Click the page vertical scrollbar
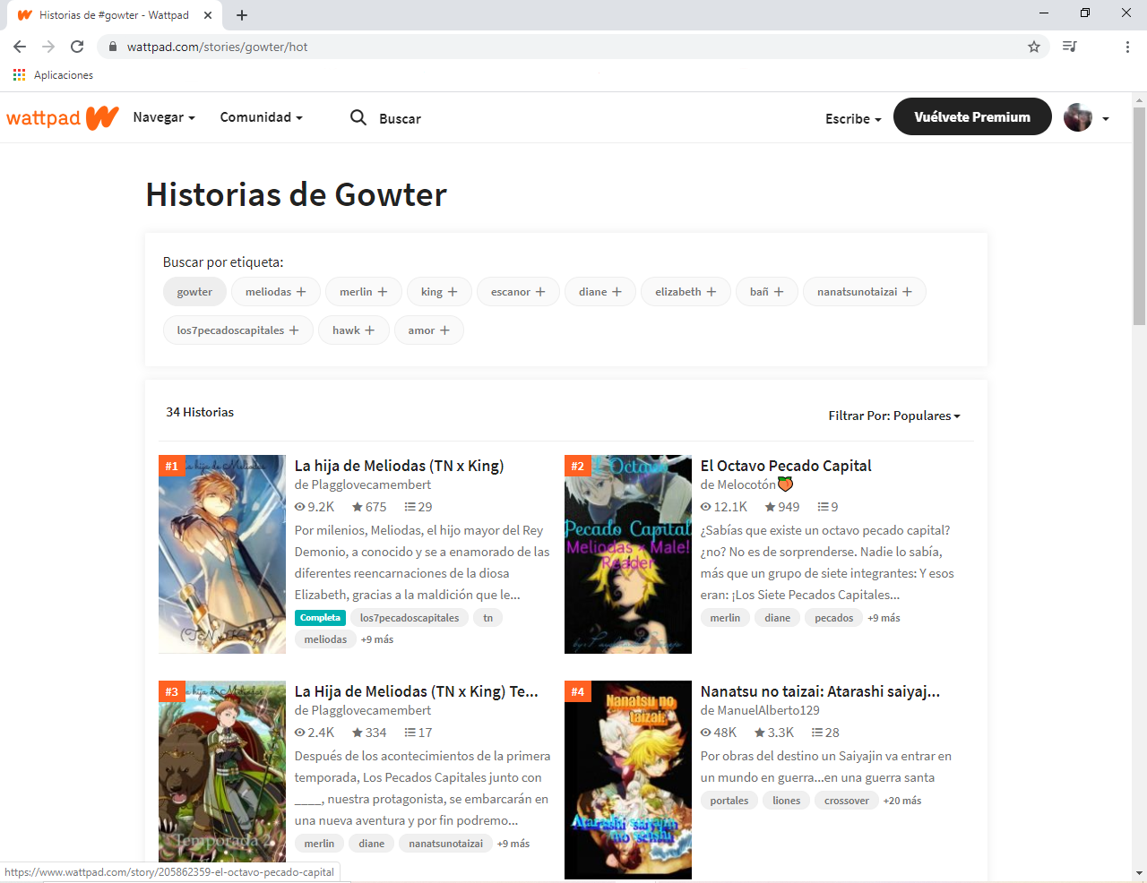Image resolution: width=1147 pixels, height=883 pixels. tap(1139, 215)
